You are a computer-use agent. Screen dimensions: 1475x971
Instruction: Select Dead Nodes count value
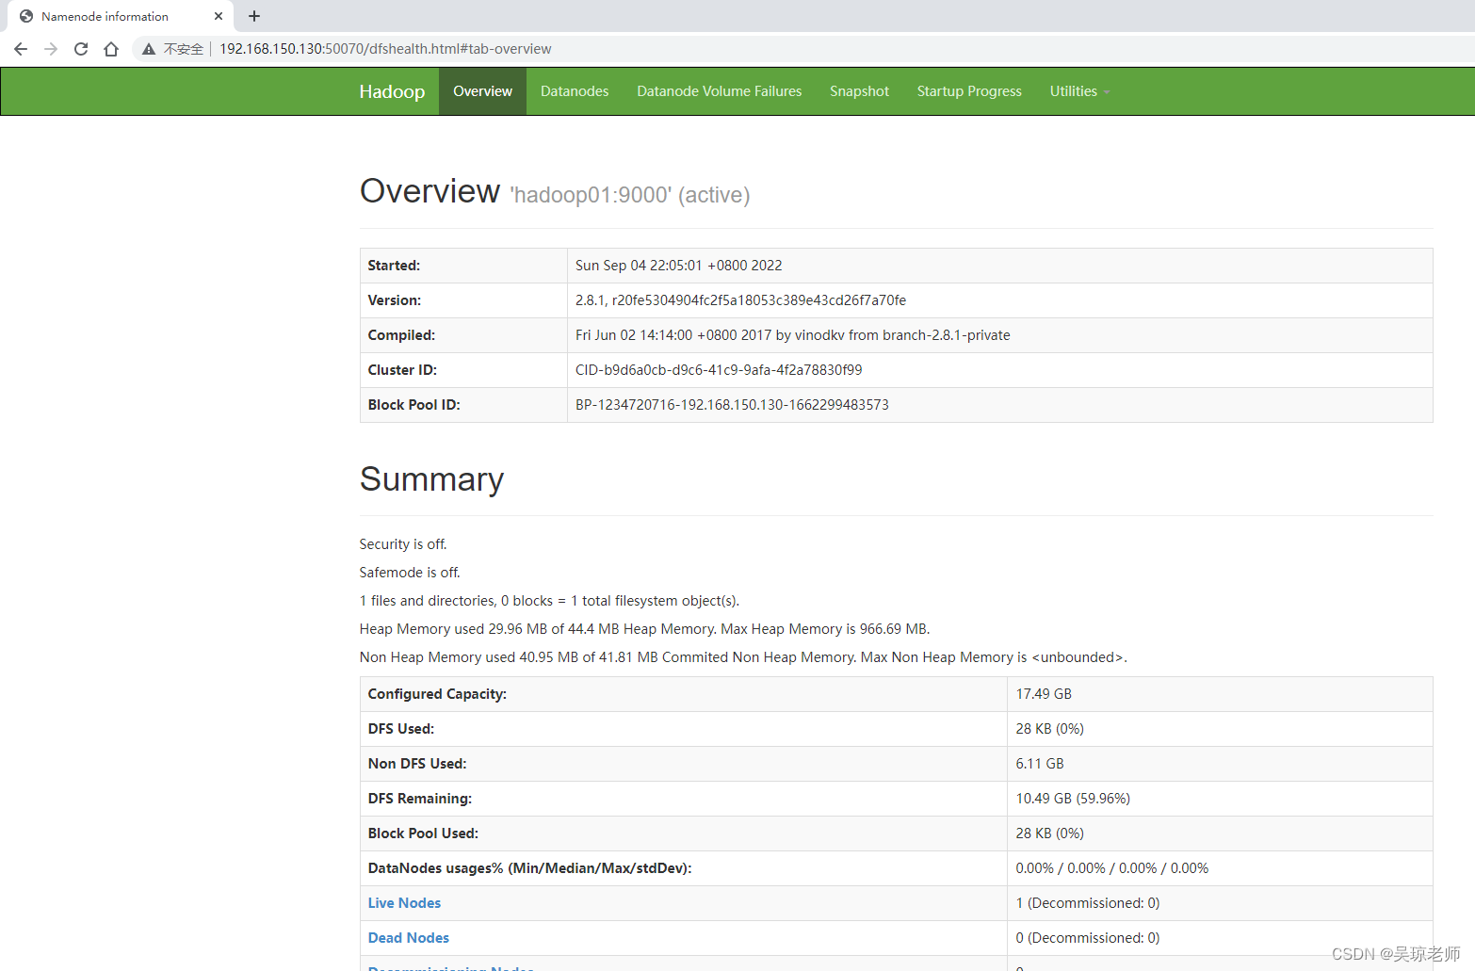1088,938
